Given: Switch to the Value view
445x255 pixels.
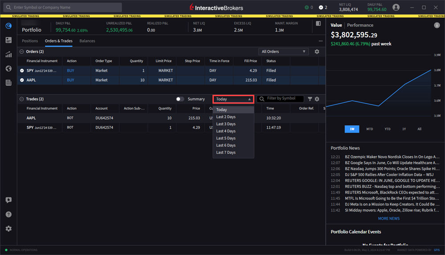Looking at the screenshot, I should (336, 25).
